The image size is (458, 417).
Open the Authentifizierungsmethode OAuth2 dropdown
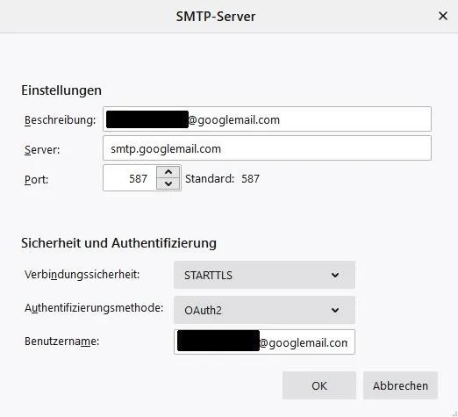(x=264, y=310)
